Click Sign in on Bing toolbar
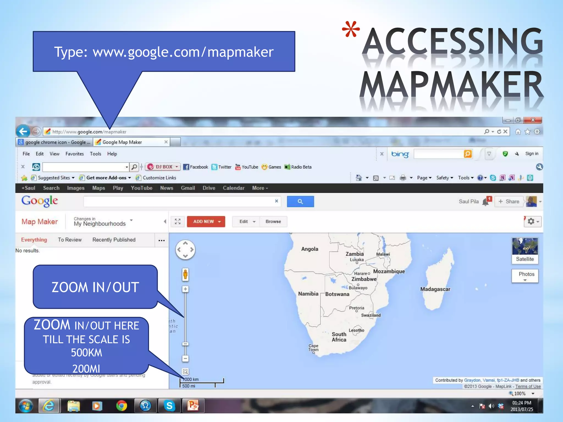 pyautogui.click(x=532, y=154)
